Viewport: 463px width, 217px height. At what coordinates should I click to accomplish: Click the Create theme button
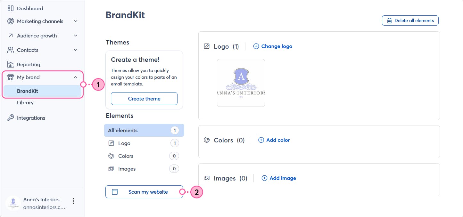(144, 99)
